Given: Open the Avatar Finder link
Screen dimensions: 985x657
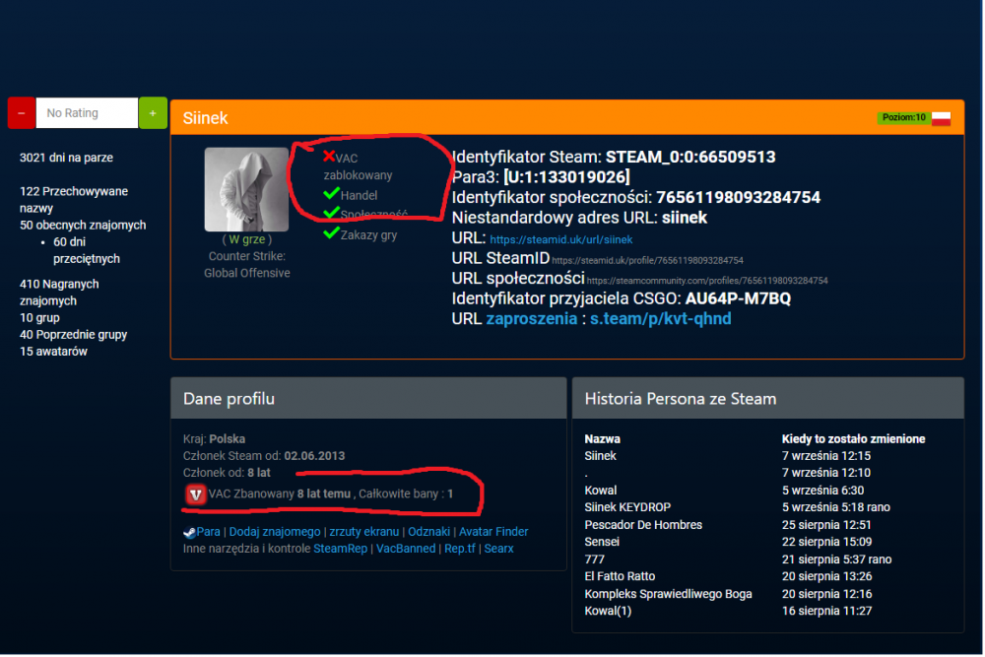Looking at the screenshot, I should click(x=493, y=532).
